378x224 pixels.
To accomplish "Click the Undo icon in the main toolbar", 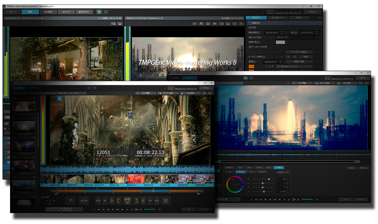I will (99, 12).
